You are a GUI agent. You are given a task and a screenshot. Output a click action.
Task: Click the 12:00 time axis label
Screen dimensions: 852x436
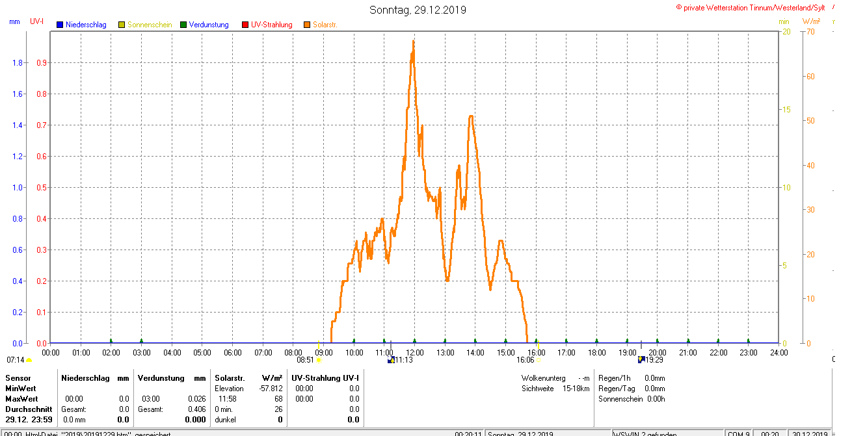[415, 353]
